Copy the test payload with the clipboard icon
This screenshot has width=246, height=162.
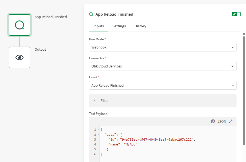click(213, 121)
